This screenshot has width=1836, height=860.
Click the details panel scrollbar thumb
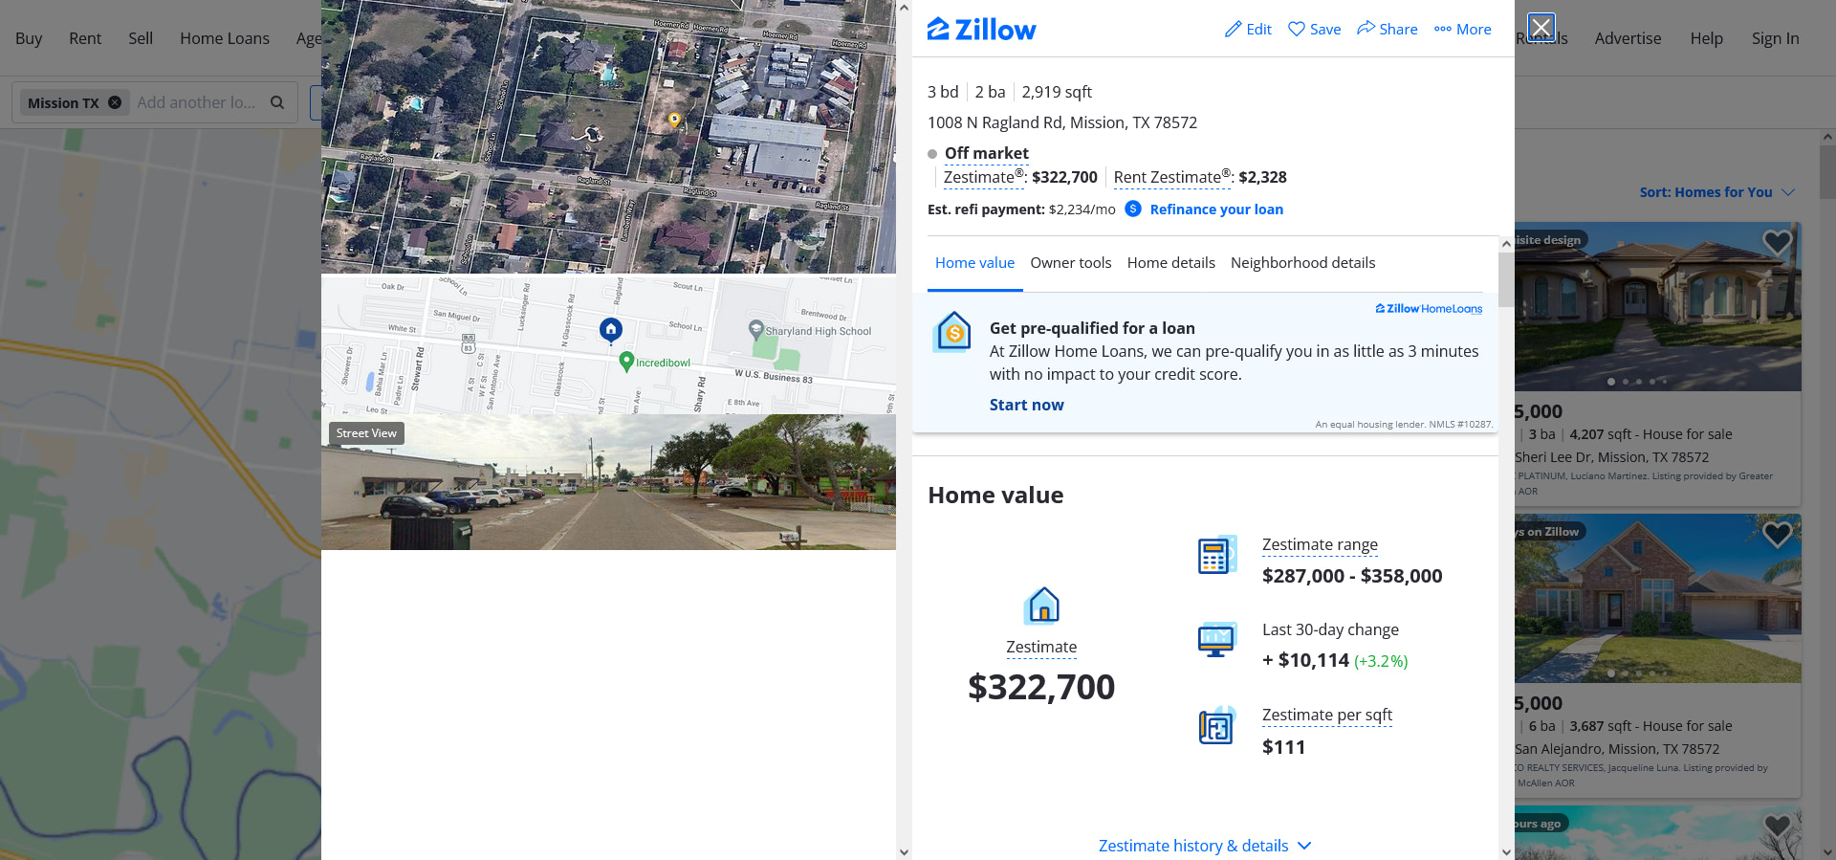1506,280
